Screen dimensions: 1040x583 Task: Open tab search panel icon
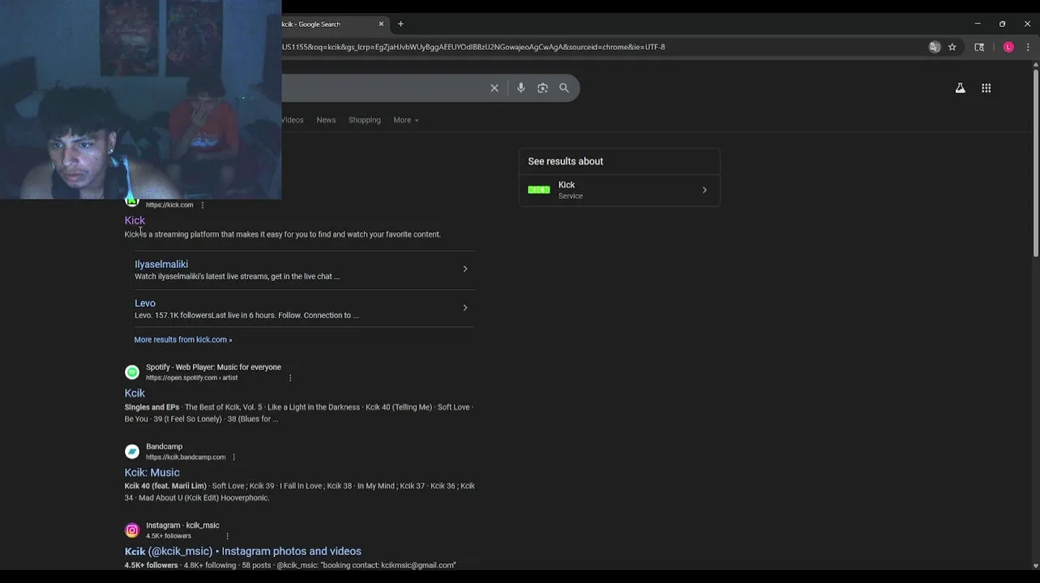pyautogui.click(x=979, y=47)
